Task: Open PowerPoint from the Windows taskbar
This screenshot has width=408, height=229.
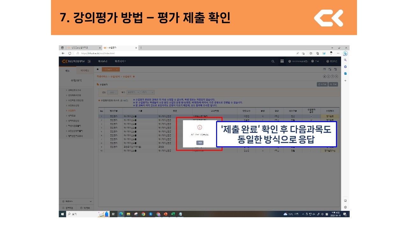Action: (x=165, y=214)
